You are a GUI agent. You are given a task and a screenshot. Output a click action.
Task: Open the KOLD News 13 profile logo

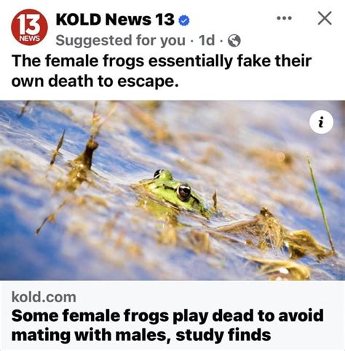29,27
